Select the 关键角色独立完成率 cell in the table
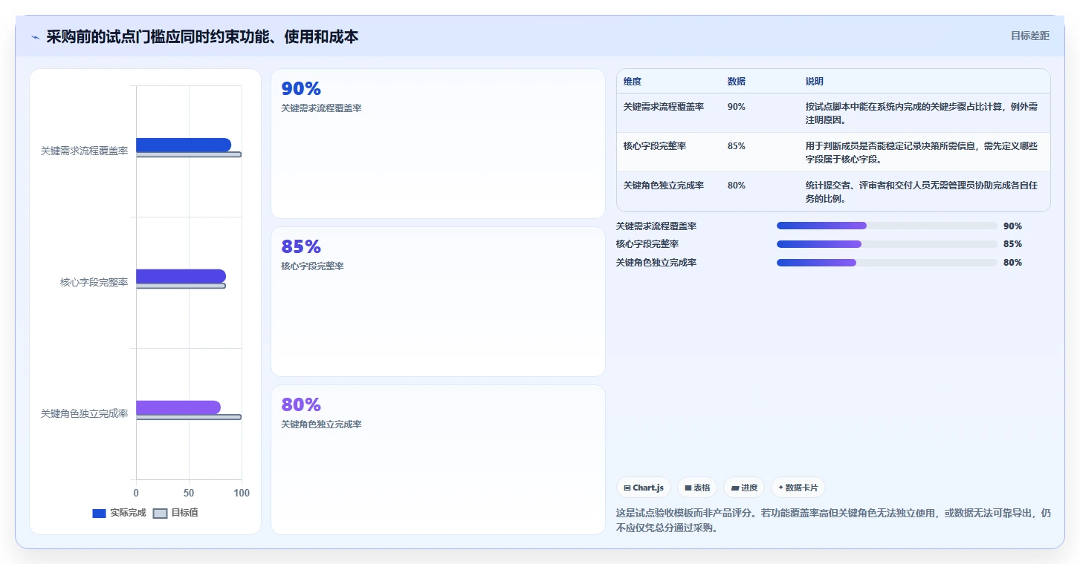1080x564 pixels. click(664, 186)
